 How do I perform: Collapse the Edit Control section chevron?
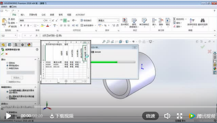pos(36,87)
